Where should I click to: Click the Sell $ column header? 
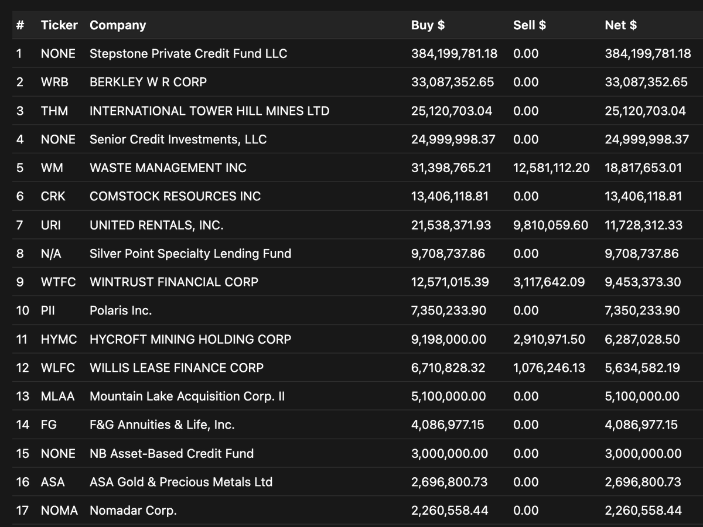tap(530, 25)
